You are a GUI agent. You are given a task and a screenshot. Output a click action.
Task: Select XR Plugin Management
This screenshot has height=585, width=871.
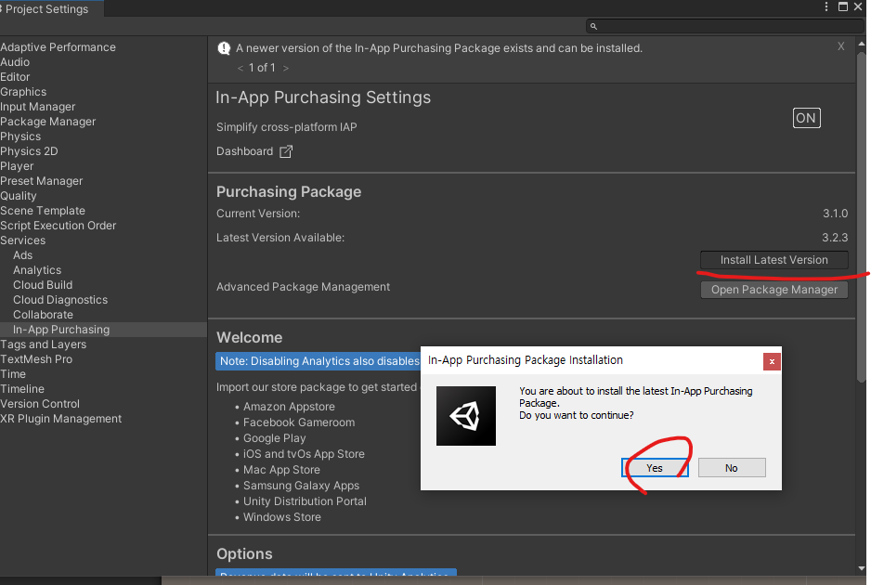[61, 419]
